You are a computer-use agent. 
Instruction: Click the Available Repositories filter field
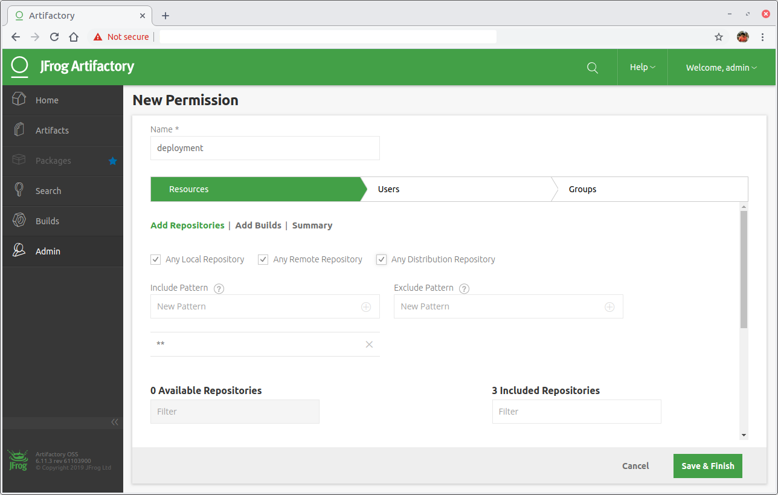pyautogui.click(x=235, y=412)
